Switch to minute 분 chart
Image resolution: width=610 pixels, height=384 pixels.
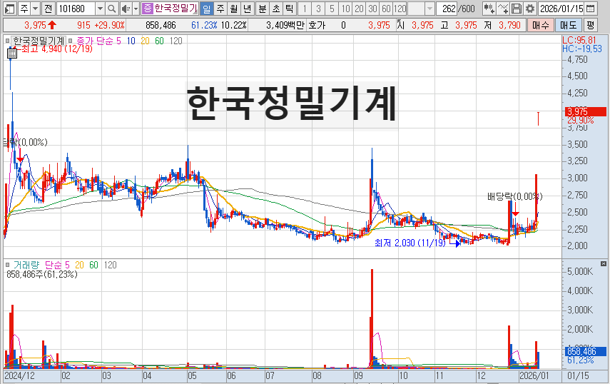point(263,8)
